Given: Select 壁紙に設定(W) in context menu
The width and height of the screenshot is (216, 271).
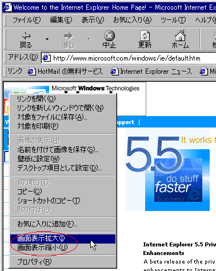Looking at the screenshot, I should point(63,159).
